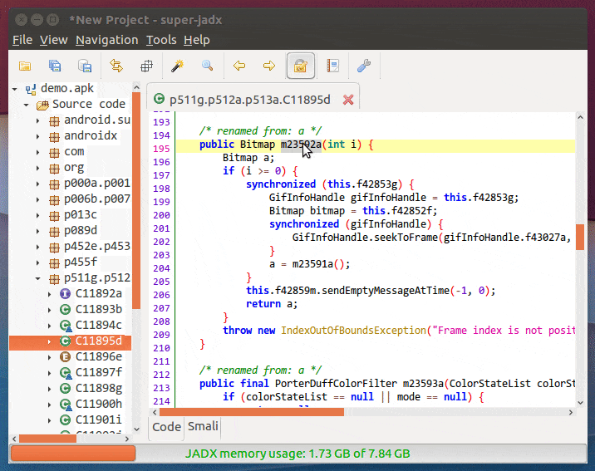Click the horizontal scrollbar thumb of code editor
The height and width of the screenshot is (471, 595).
[252, 412]
